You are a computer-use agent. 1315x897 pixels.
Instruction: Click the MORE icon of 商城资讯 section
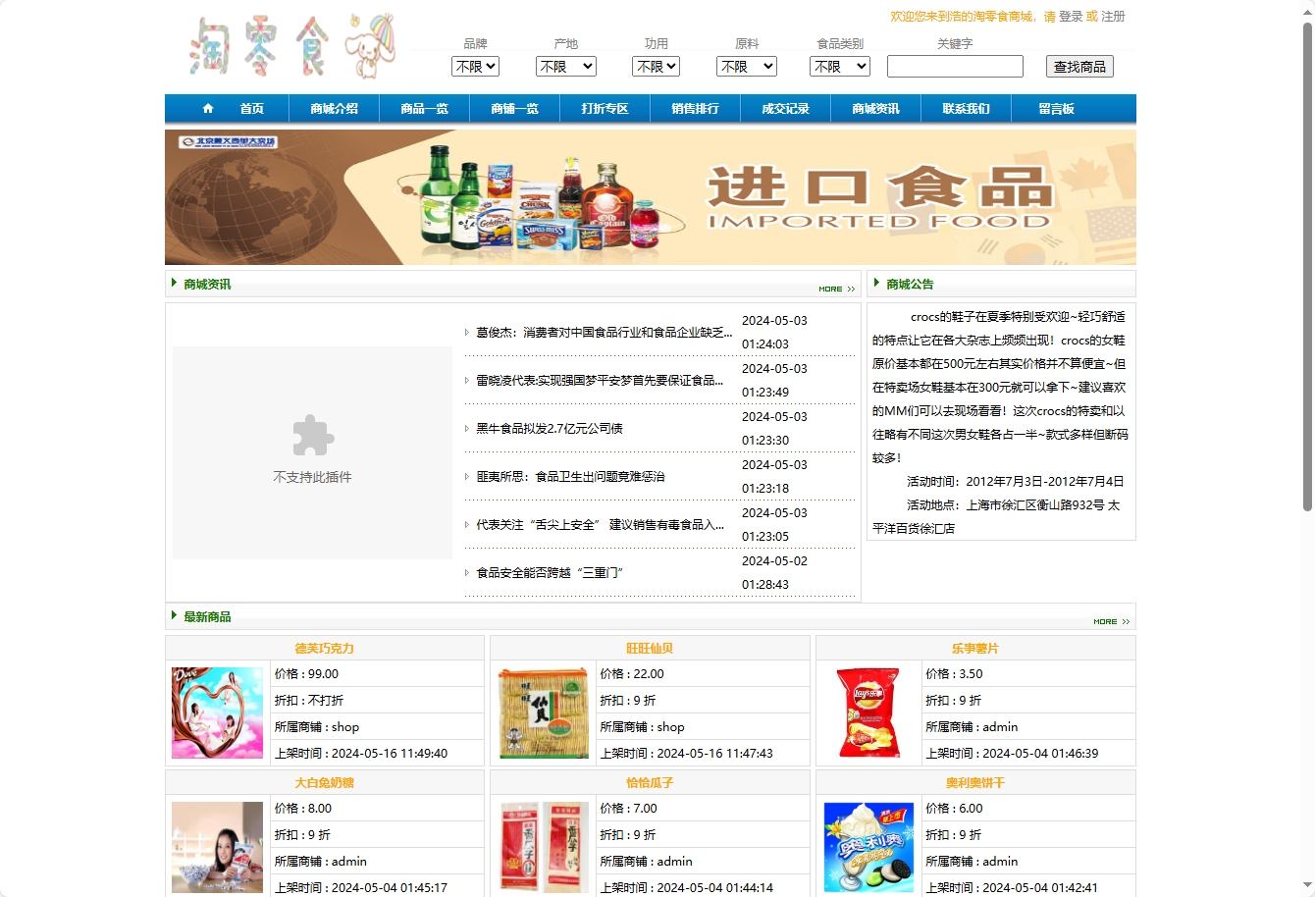(836, 289)
